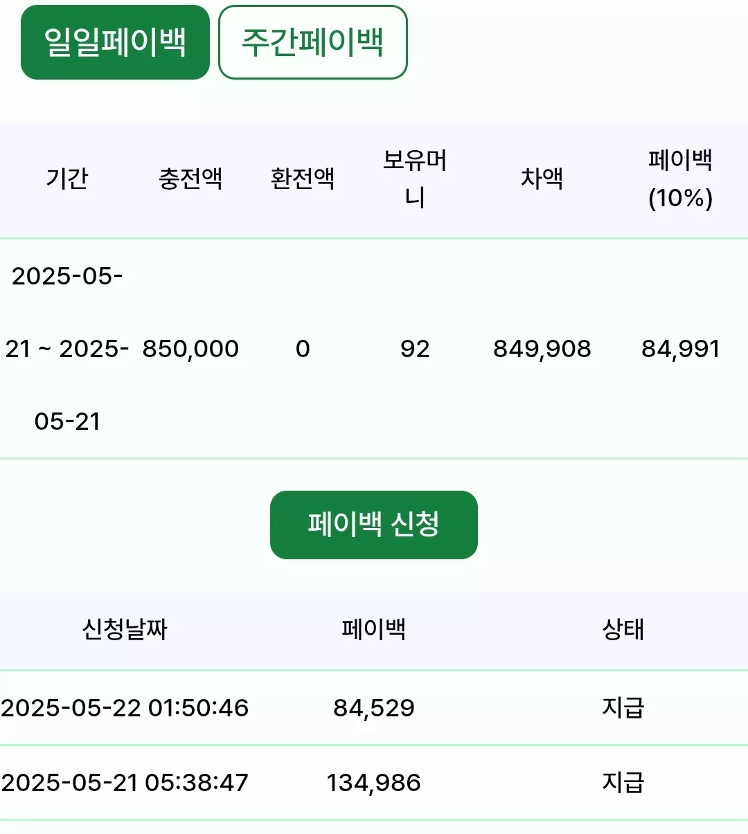Image resolution: width=748 pixels, height=834 pixels.
Task: Click the 84,529 payback entry
Action: [374, 708]
